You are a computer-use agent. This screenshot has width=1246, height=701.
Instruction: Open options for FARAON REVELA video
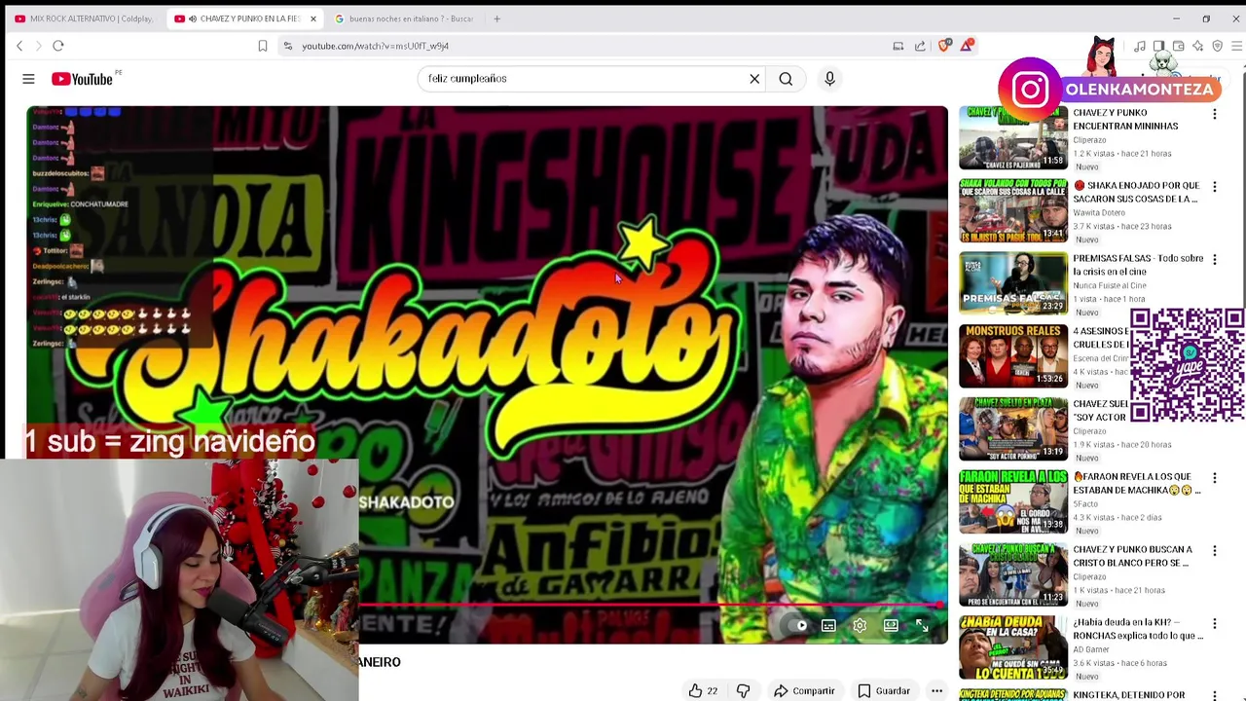1214,478
